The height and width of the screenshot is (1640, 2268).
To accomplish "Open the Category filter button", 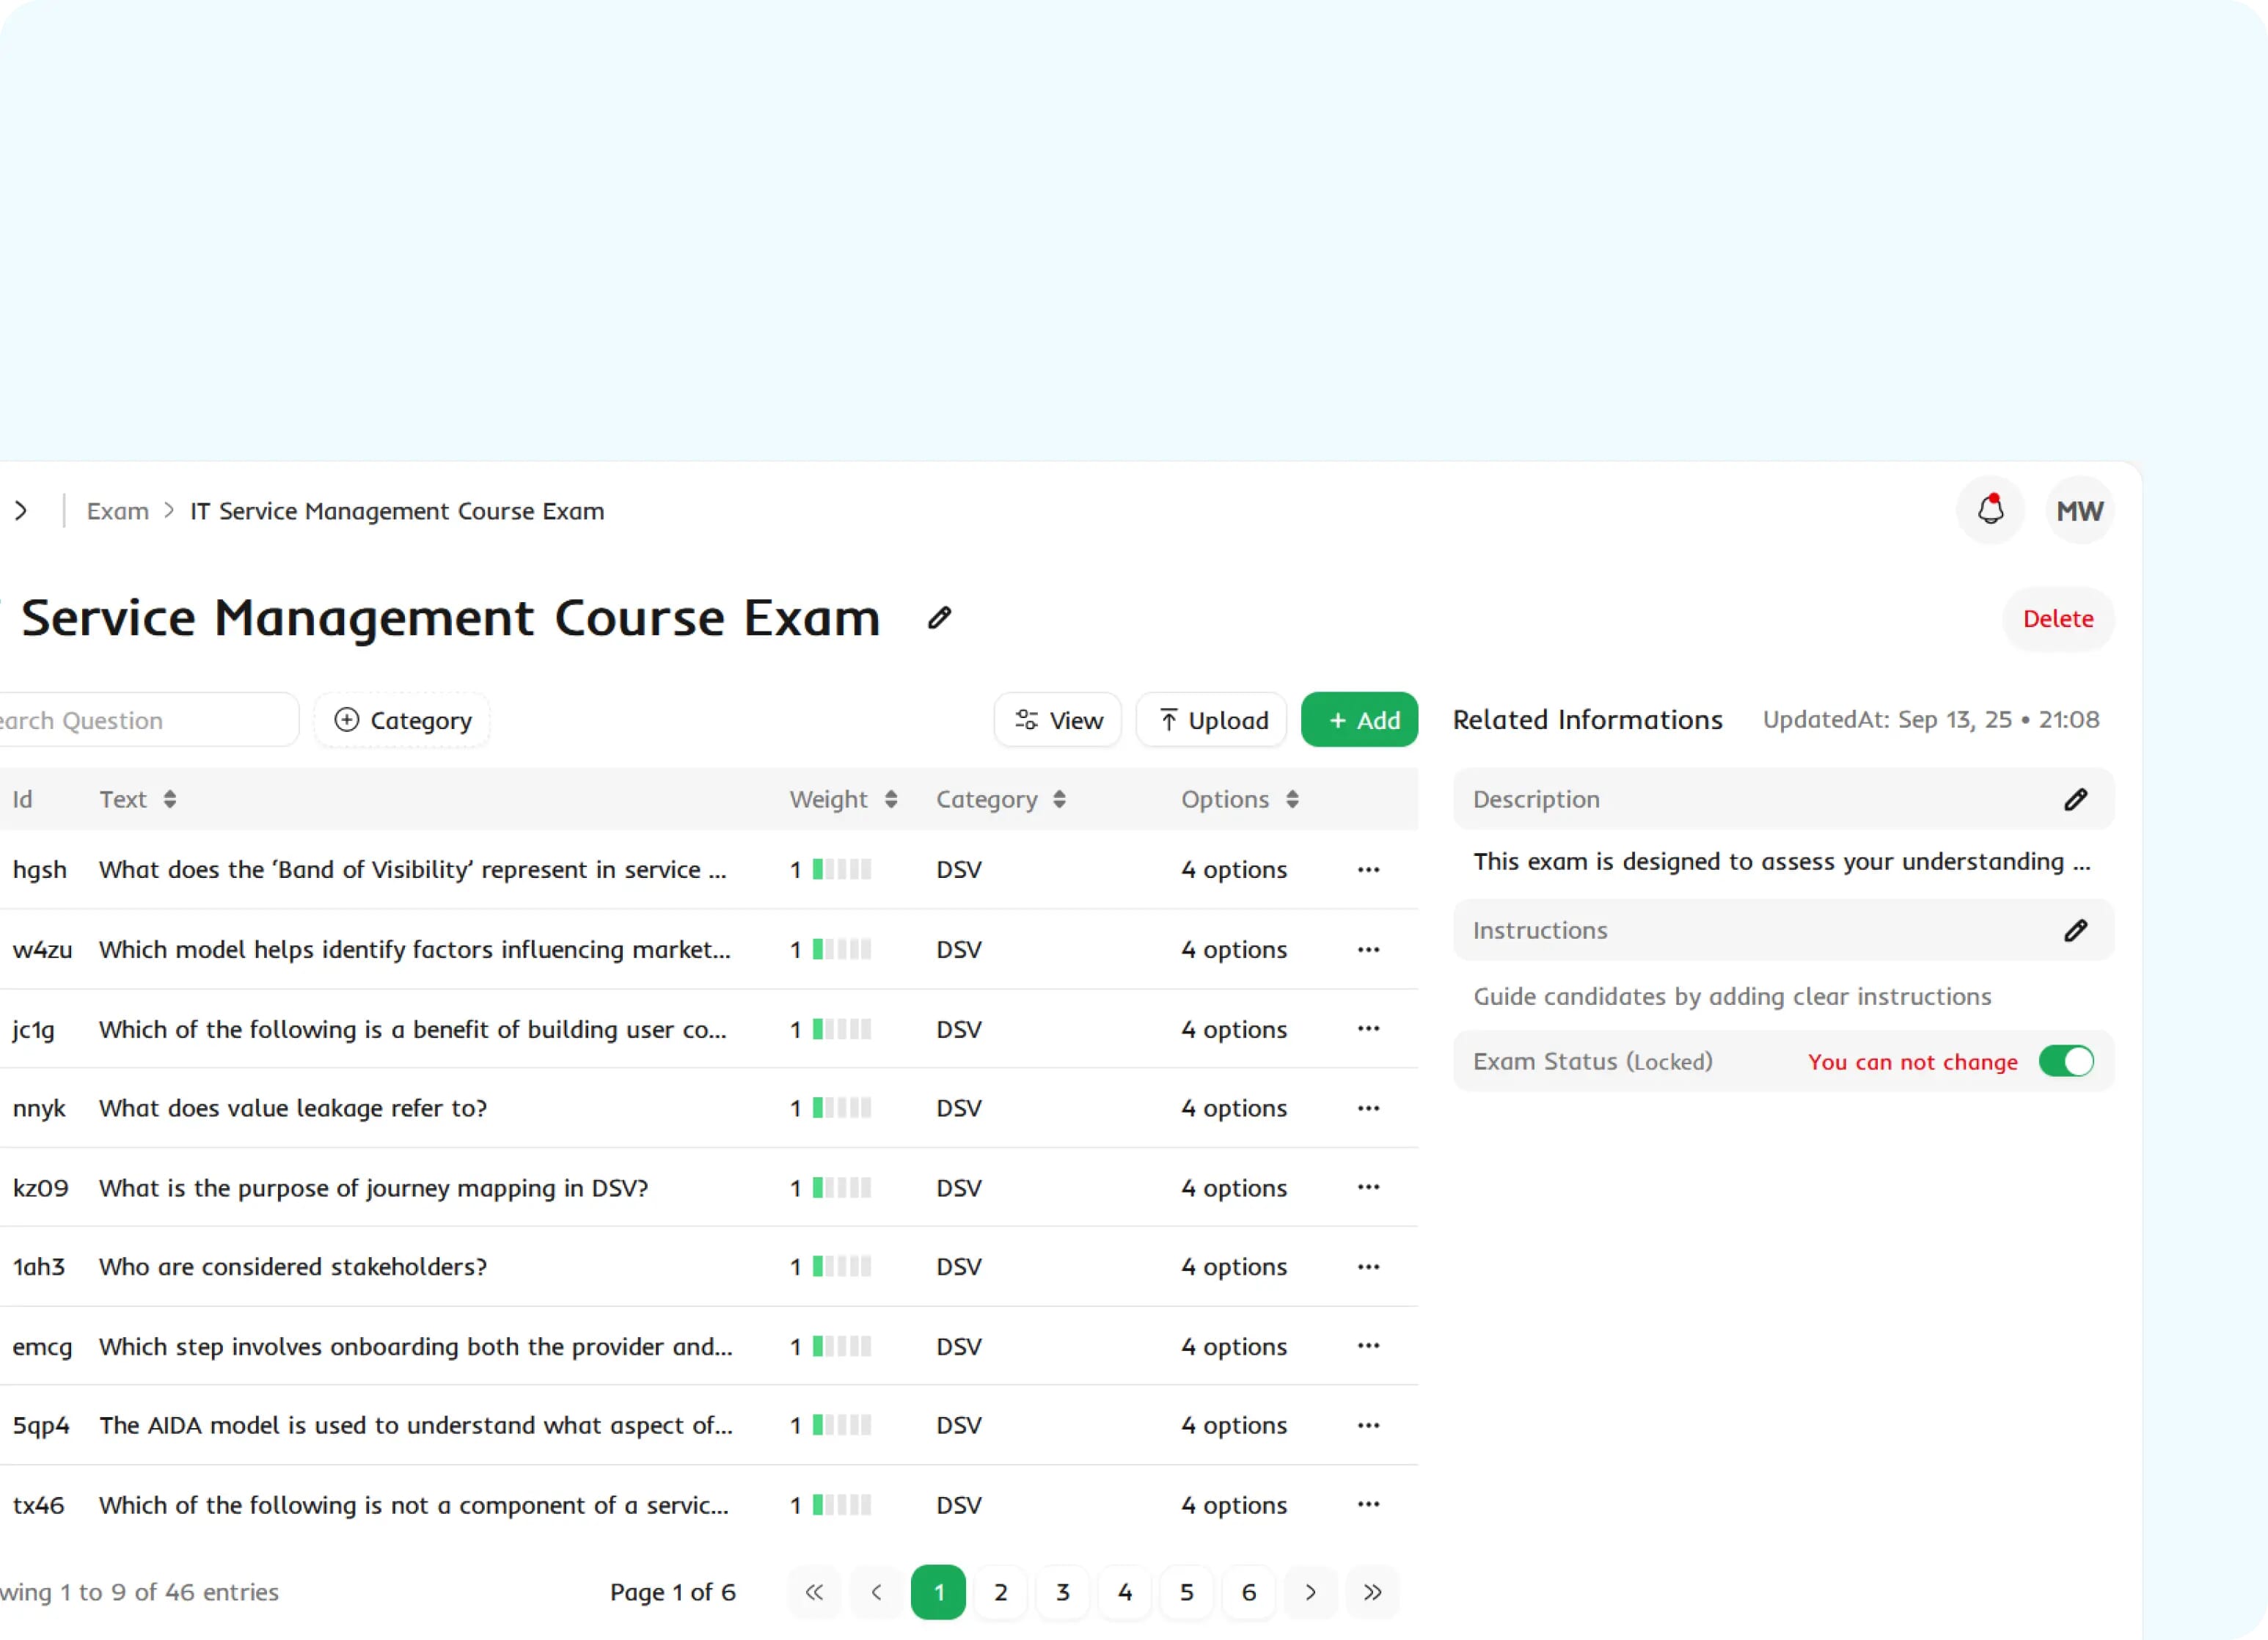I will coord(402,720).
